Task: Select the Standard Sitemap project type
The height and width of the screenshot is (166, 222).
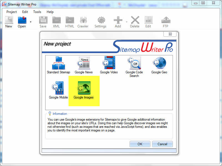Action: tap(59, 65)
